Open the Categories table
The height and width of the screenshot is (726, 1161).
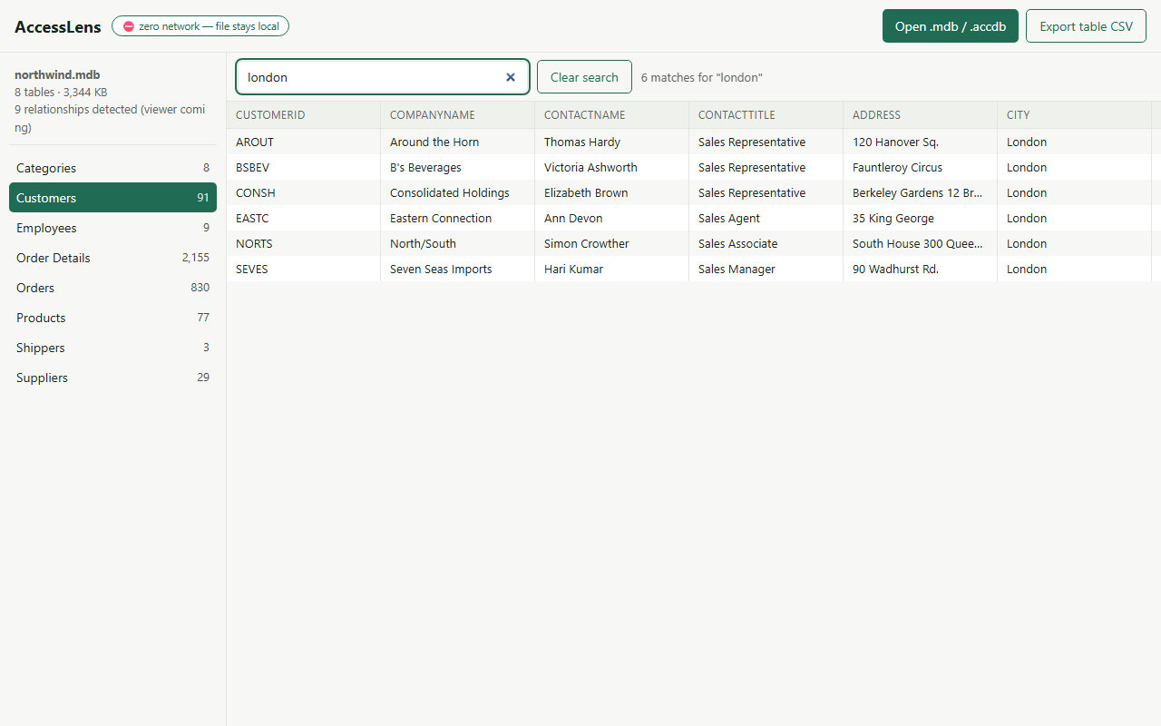point(112,168)
